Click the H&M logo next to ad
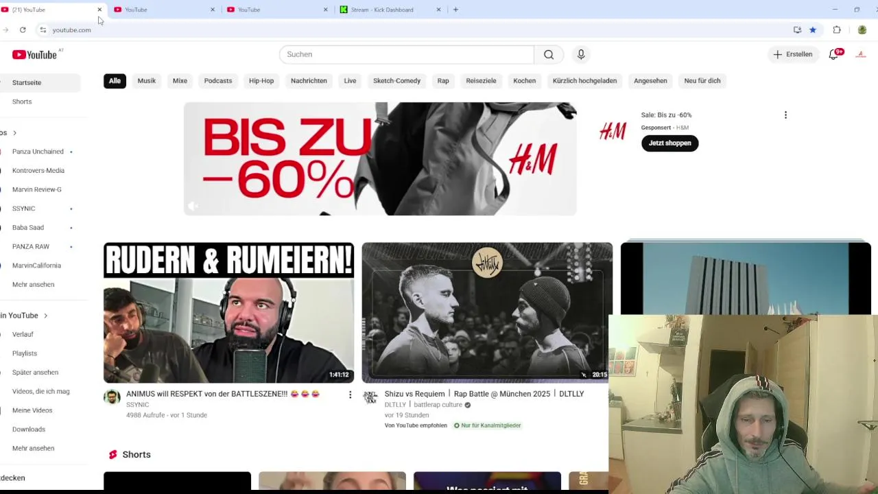Viewport: 878px width, 494px height. tap(613, 131)
